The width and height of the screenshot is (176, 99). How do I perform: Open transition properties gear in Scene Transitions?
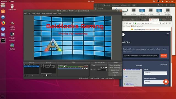pos(106,68)
